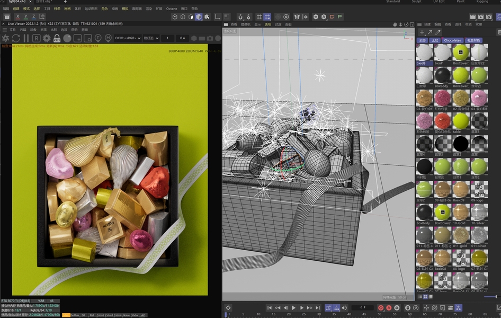Switch to Paint layout tab

(x=460, y=2)
